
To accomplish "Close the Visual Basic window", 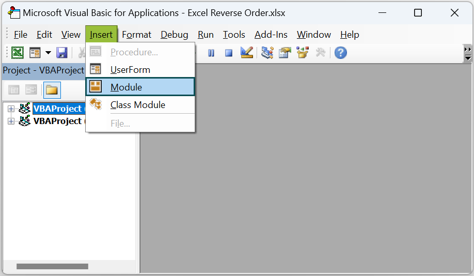I will (x=455, y=13).
